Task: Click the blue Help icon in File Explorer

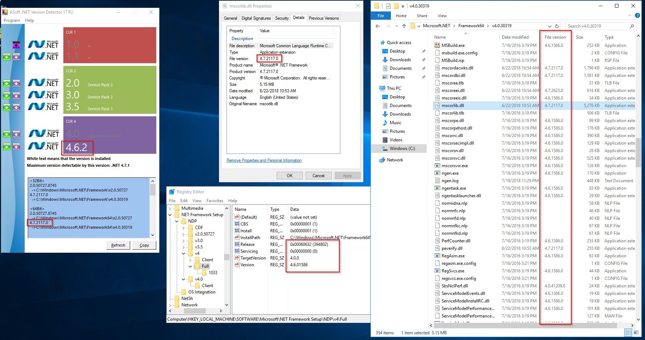Action: [637, 16]
